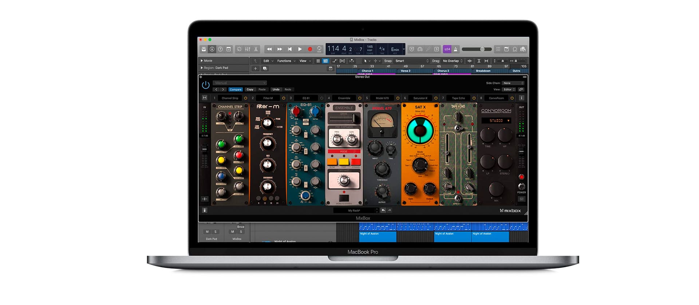Toggle the Inspector info icon

(x=212, y=49)
